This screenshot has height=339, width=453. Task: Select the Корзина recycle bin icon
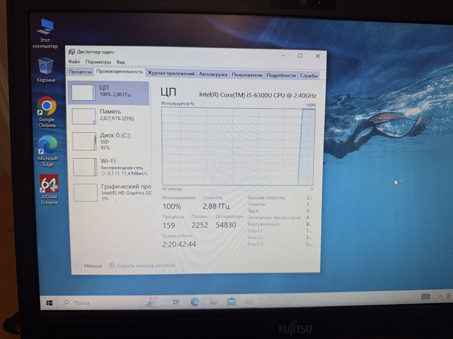pos(46,70)
